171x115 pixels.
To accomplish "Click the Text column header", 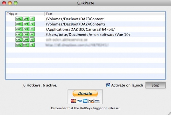I will (x=105, y=14).
